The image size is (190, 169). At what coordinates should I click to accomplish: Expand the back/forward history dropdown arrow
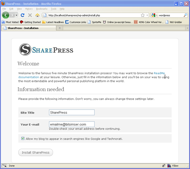(17, 15)
